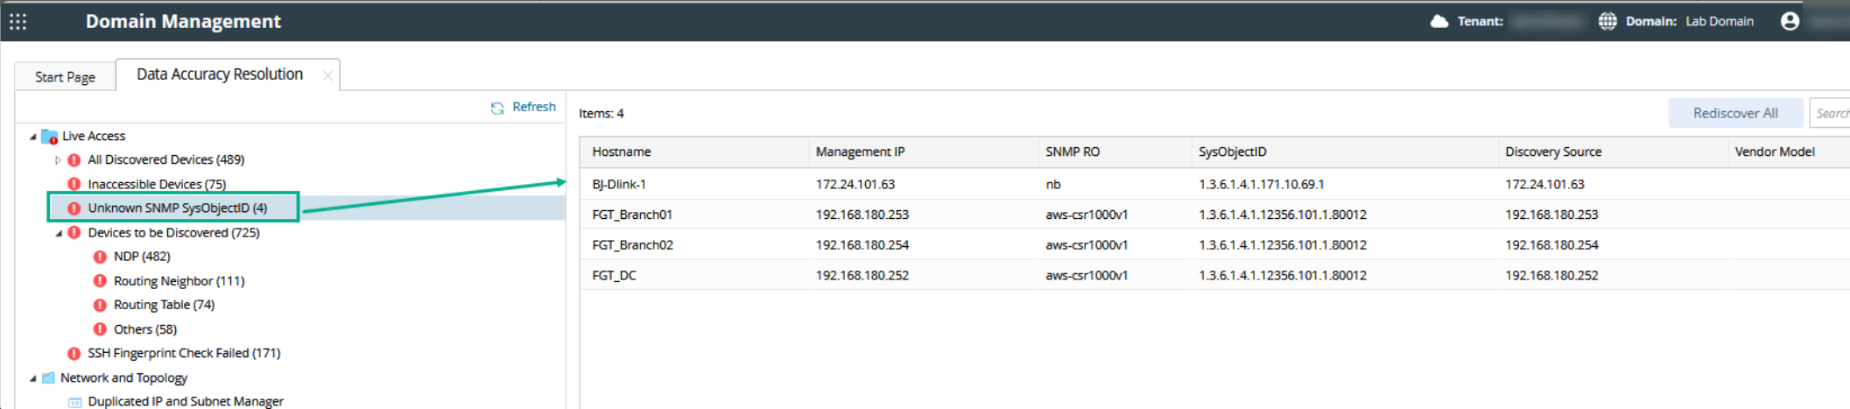Collapse the Devices to be Discovered node
The image size is (1850, 409).
[59, 233]
